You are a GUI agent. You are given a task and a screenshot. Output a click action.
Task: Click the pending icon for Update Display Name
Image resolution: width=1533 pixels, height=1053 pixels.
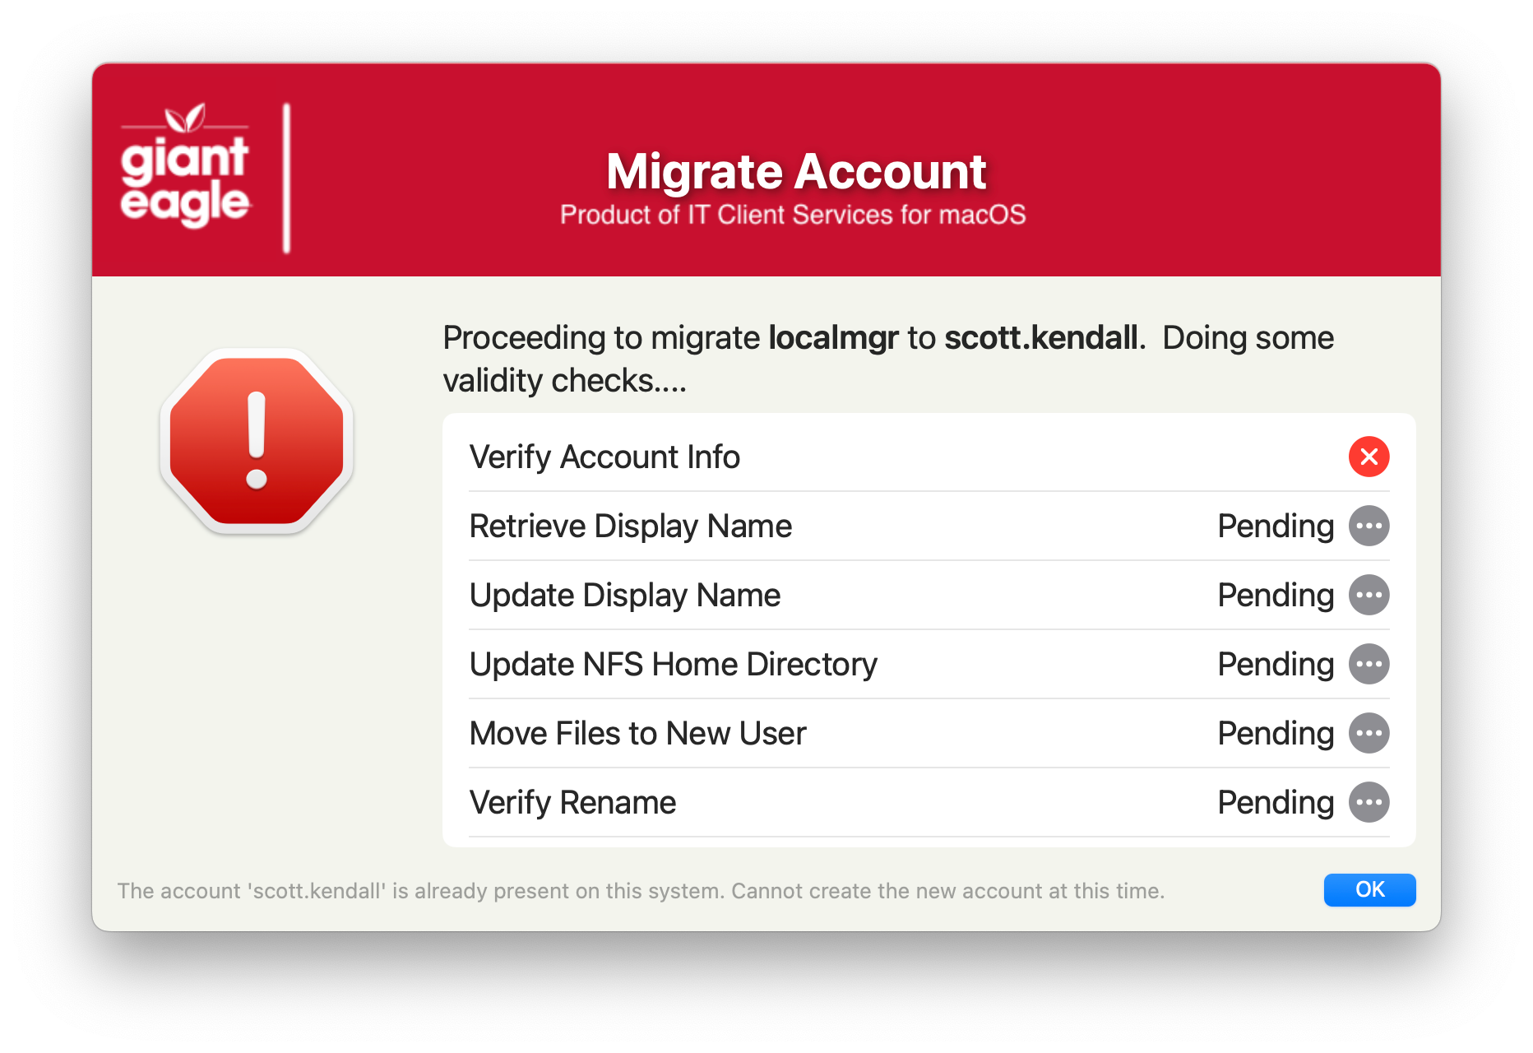[1369, 595]
